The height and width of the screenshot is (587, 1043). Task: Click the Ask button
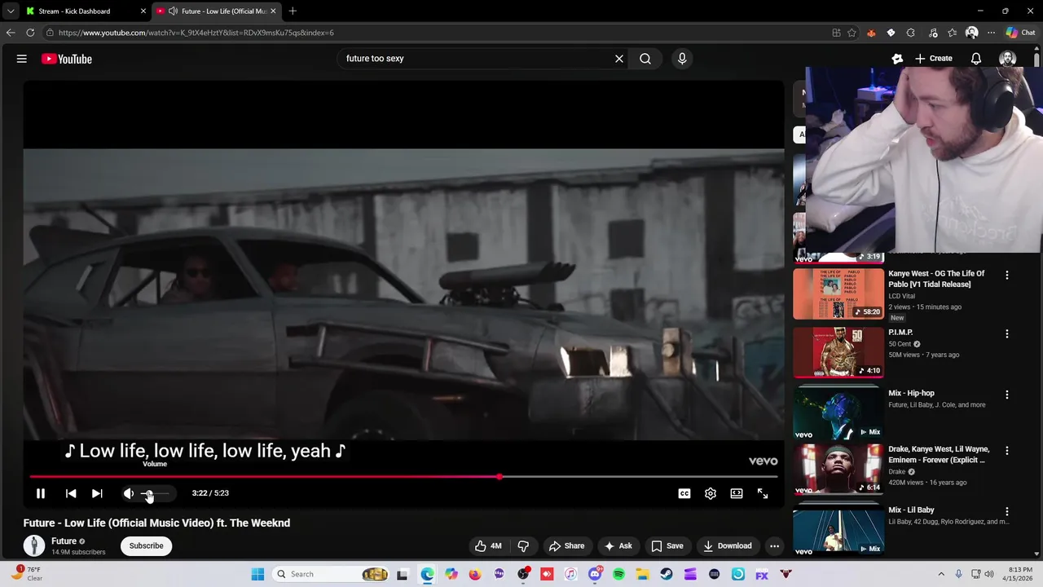(618, 545)
